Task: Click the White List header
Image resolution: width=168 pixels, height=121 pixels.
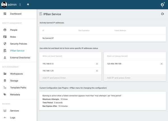Action: pyautogui.click(x=52, y=56)
